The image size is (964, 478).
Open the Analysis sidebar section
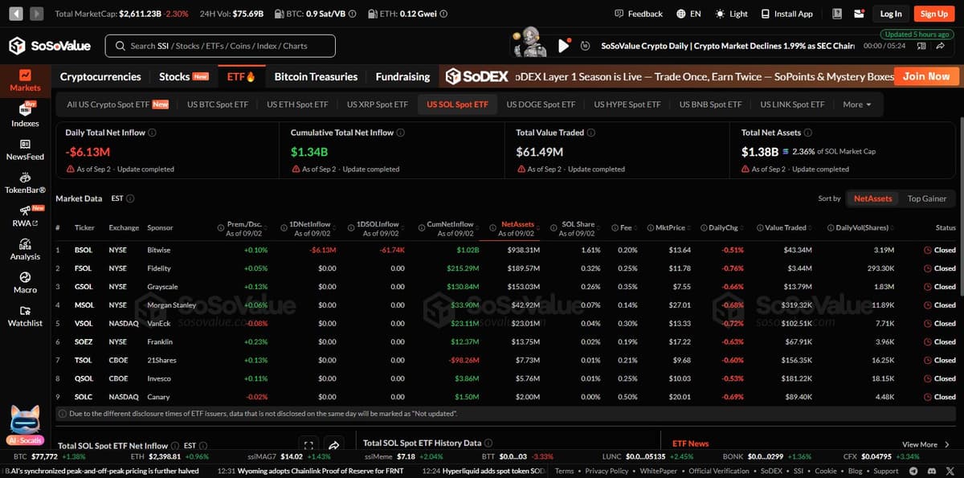(x=25, y=249)
